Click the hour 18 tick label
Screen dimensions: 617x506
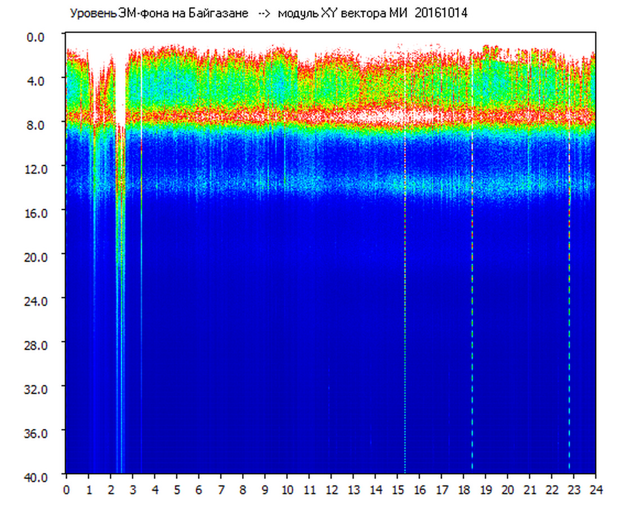(x=463, y=489)
